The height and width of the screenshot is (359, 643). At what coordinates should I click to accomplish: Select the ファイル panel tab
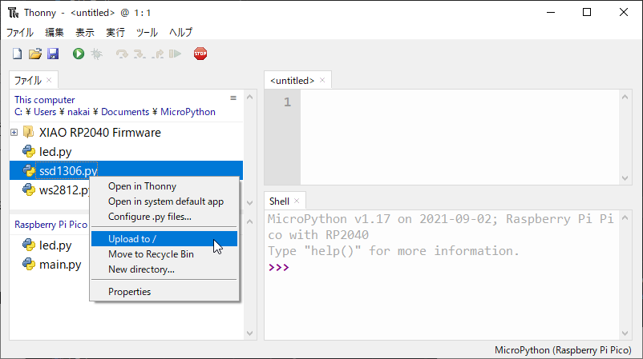pyautogui.click(x=28, y=80)
